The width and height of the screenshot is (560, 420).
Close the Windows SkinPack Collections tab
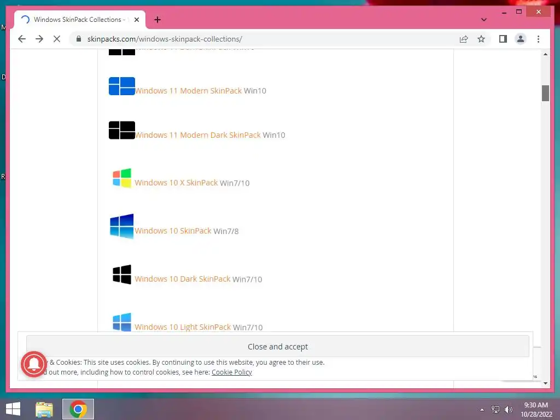coord(136,20)
